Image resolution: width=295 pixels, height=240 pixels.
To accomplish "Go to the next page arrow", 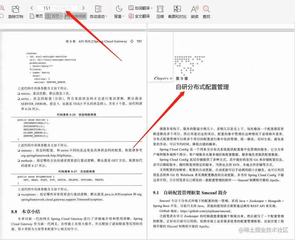I will 83,8.
